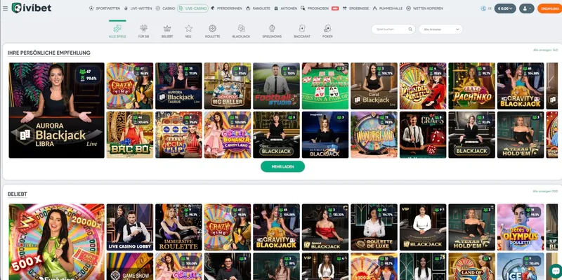Image resolution: width=562 pixels, height=280 pixels.
Task: Expand the Alle Anbieter provider dropdown
Action: tap(440, 29)
